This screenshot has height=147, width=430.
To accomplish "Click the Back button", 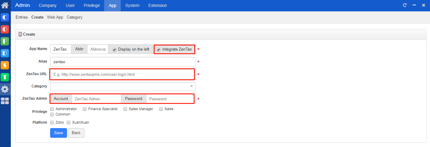I will (x=76, y=133).
